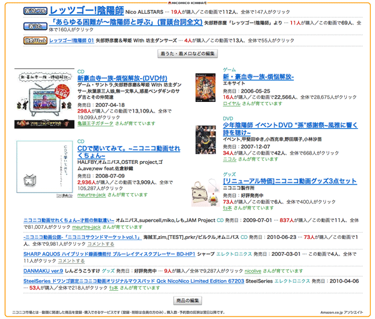This screenshot has width=375, height=319.
Task: Click the release date 2007-12-07
Action: [x=256, y=147]
